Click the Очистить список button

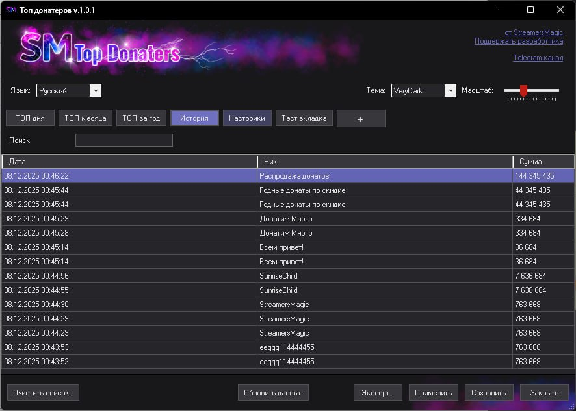(x=43, y=393)
